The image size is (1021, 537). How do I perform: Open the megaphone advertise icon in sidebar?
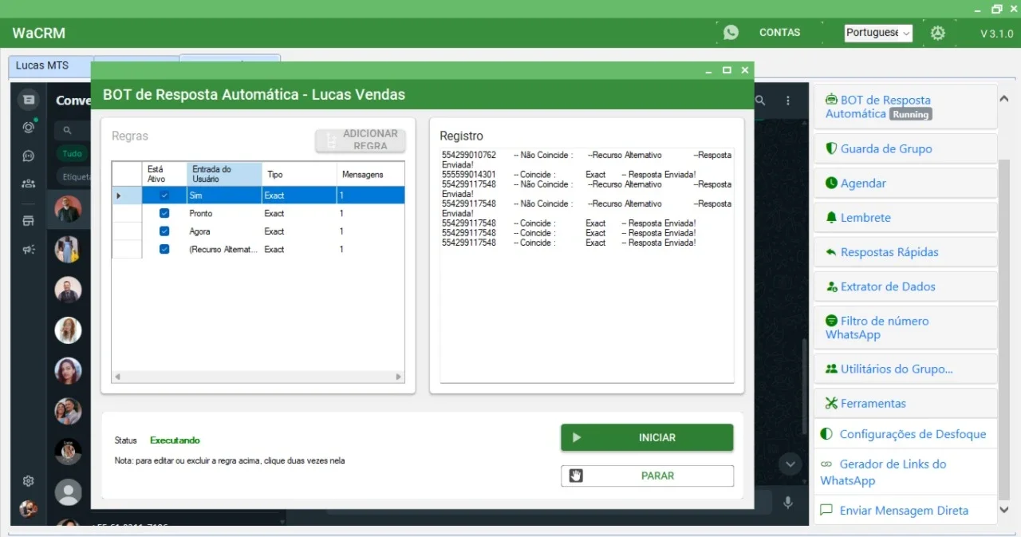29,250
